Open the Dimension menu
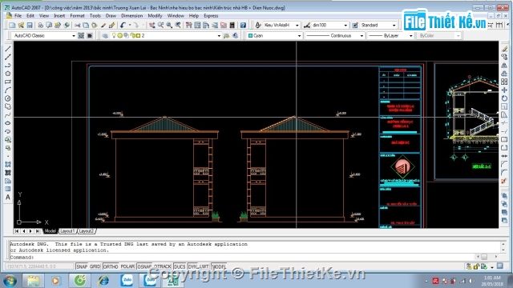 (x=131, y=16)
